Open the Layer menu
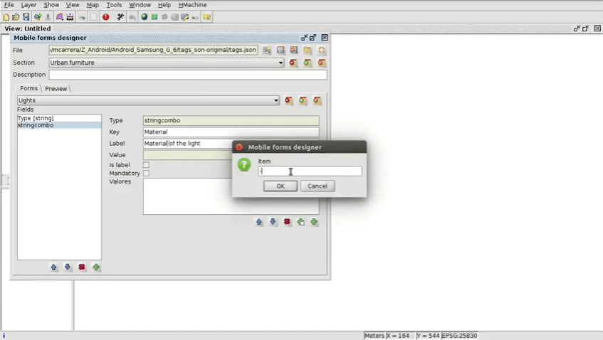The height and width of the screenshot is (340, 603). (28, 5)
